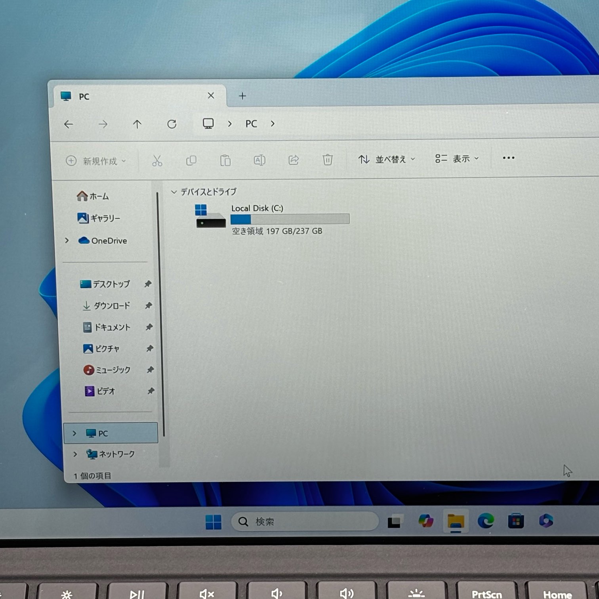The width and height of the screenshot is (599, 599).
Task: Click the pin icon next to ピクチャ
Action: click(149, 349)
